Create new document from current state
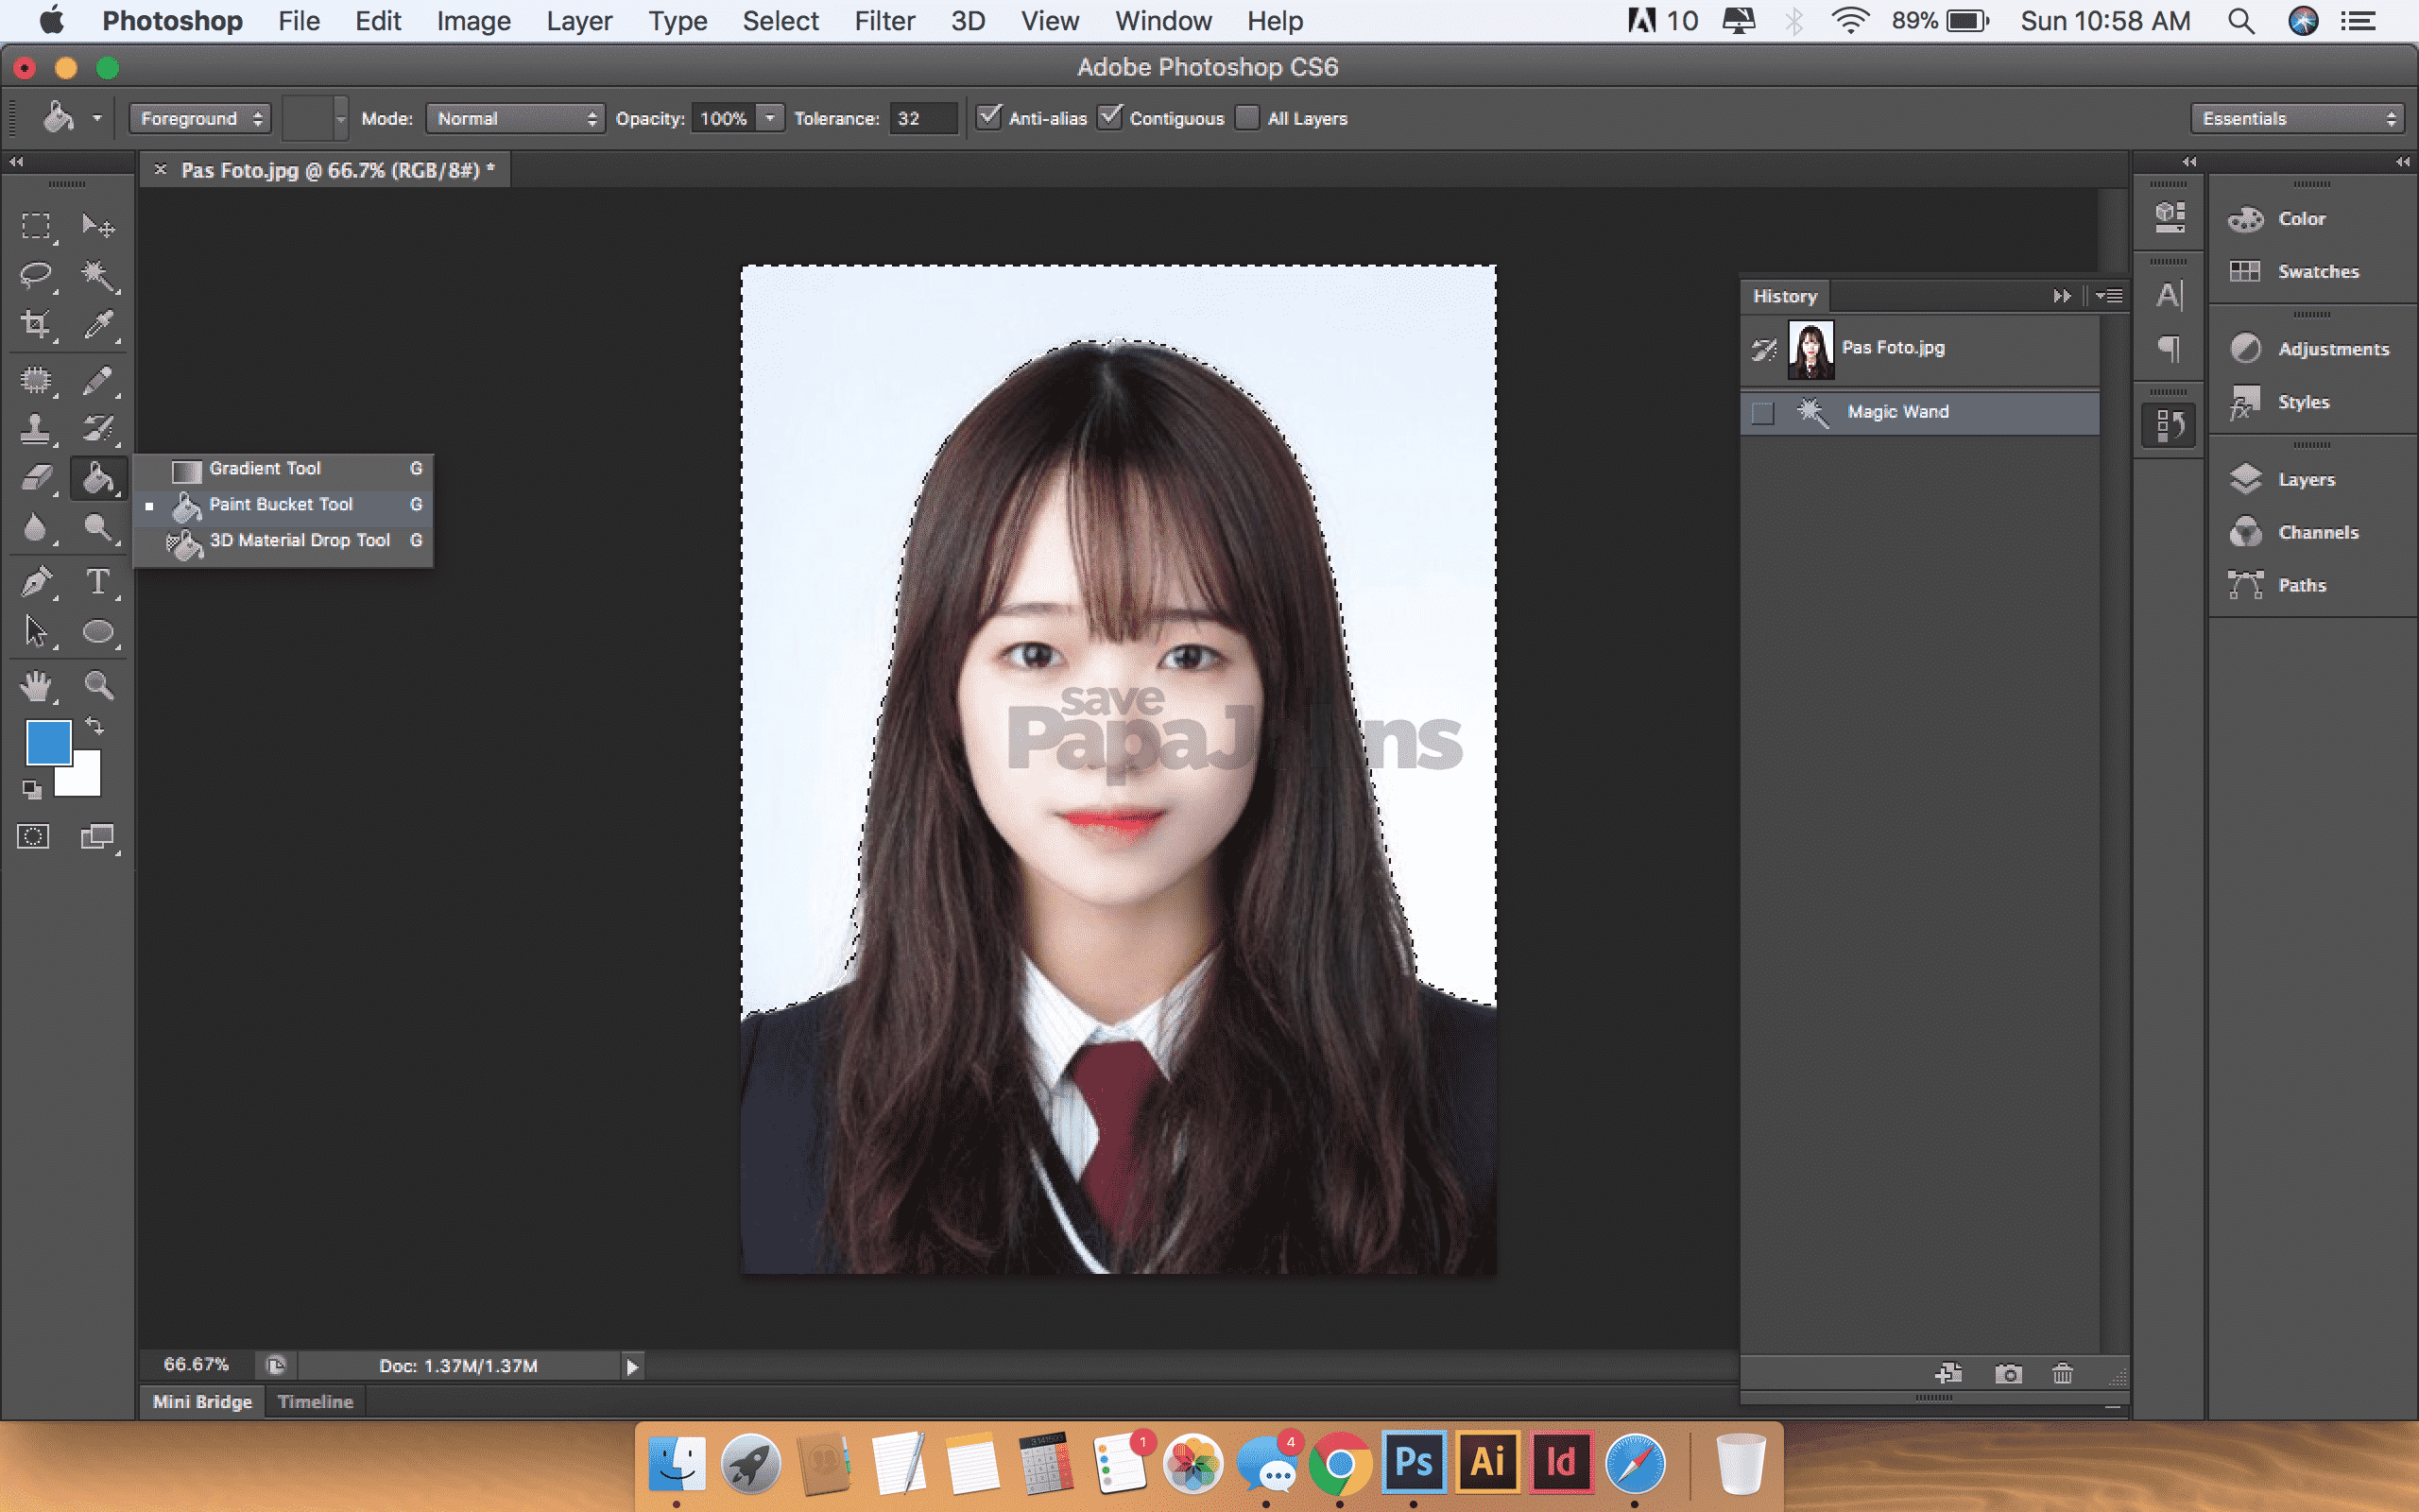 [x=1948, y=1373]
